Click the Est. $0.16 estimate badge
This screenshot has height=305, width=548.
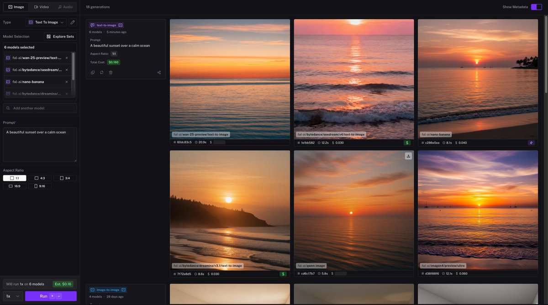[63, 284]
